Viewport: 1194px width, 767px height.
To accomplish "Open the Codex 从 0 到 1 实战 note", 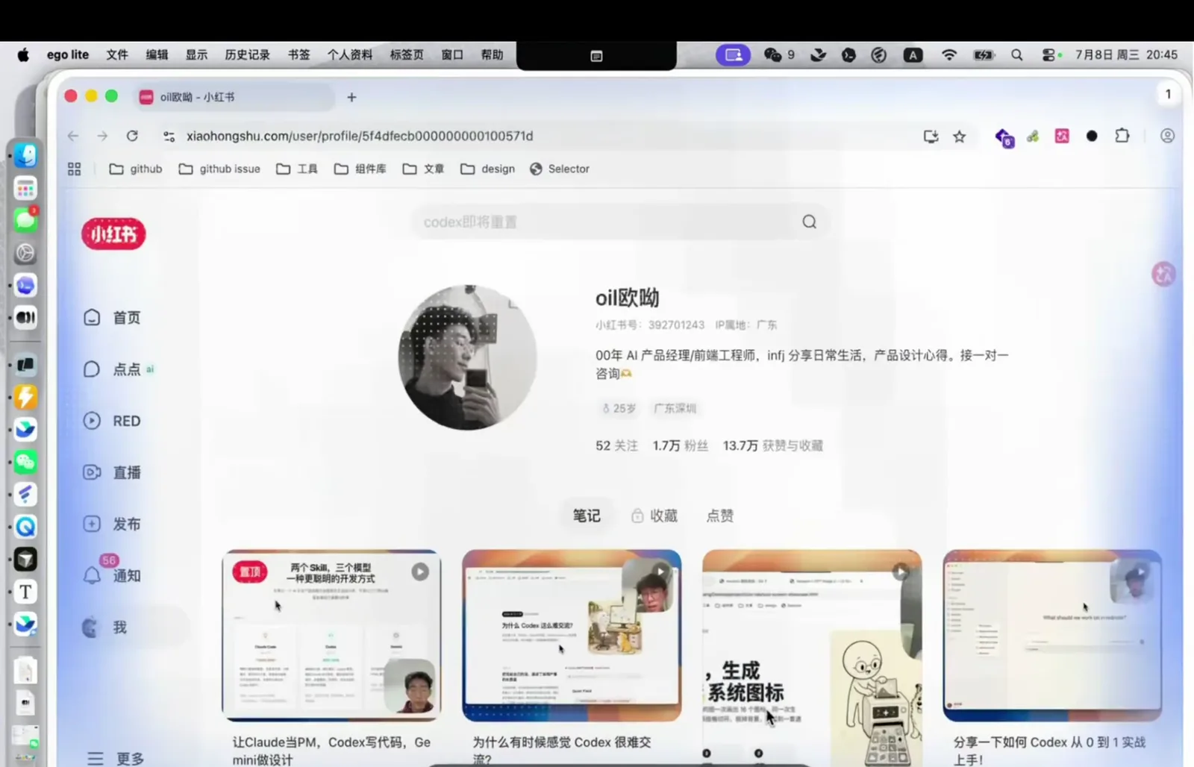I will point(1052,636).
